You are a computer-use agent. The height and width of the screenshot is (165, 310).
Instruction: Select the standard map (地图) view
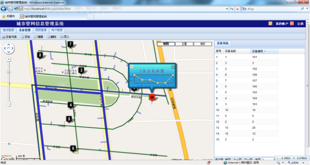click(x=166, y=44)
